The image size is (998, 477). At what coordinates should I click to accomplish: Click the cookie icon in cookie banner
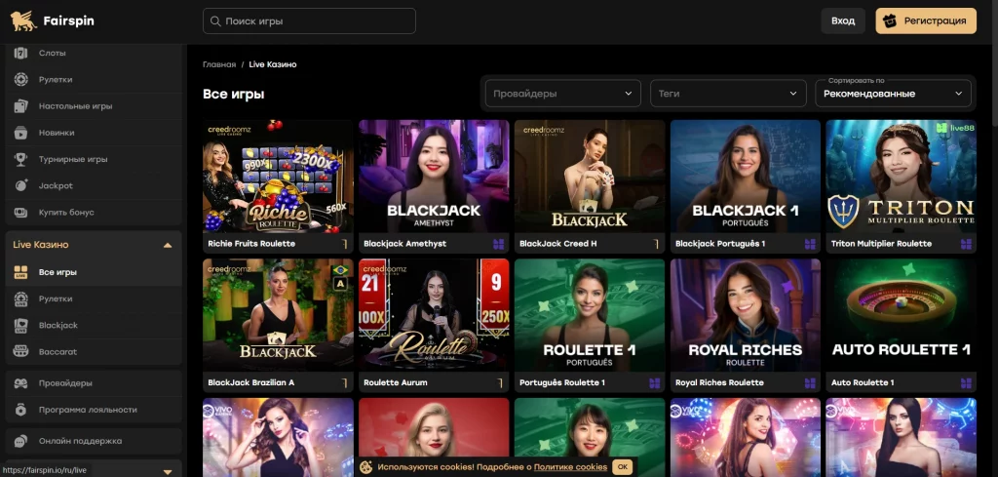tap(366, 467)
